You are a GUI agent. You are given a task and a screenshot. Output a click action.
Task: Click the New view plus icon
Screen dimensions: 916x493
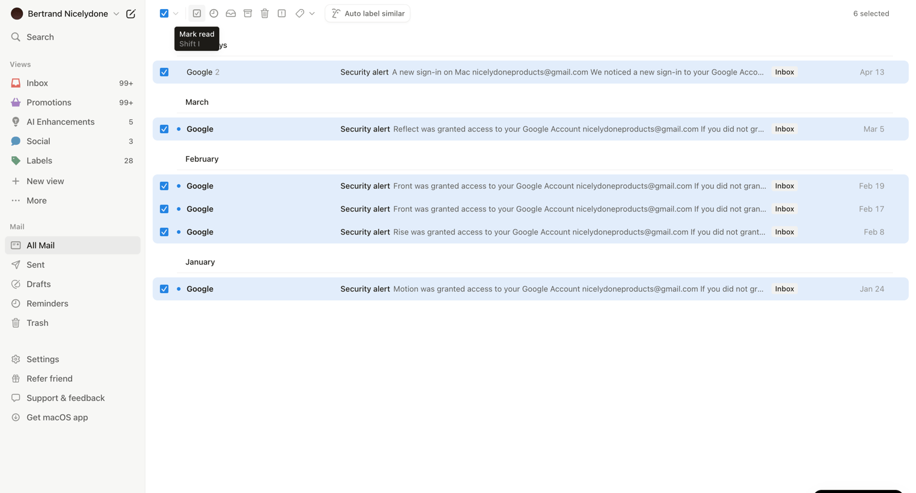[16, 181]
